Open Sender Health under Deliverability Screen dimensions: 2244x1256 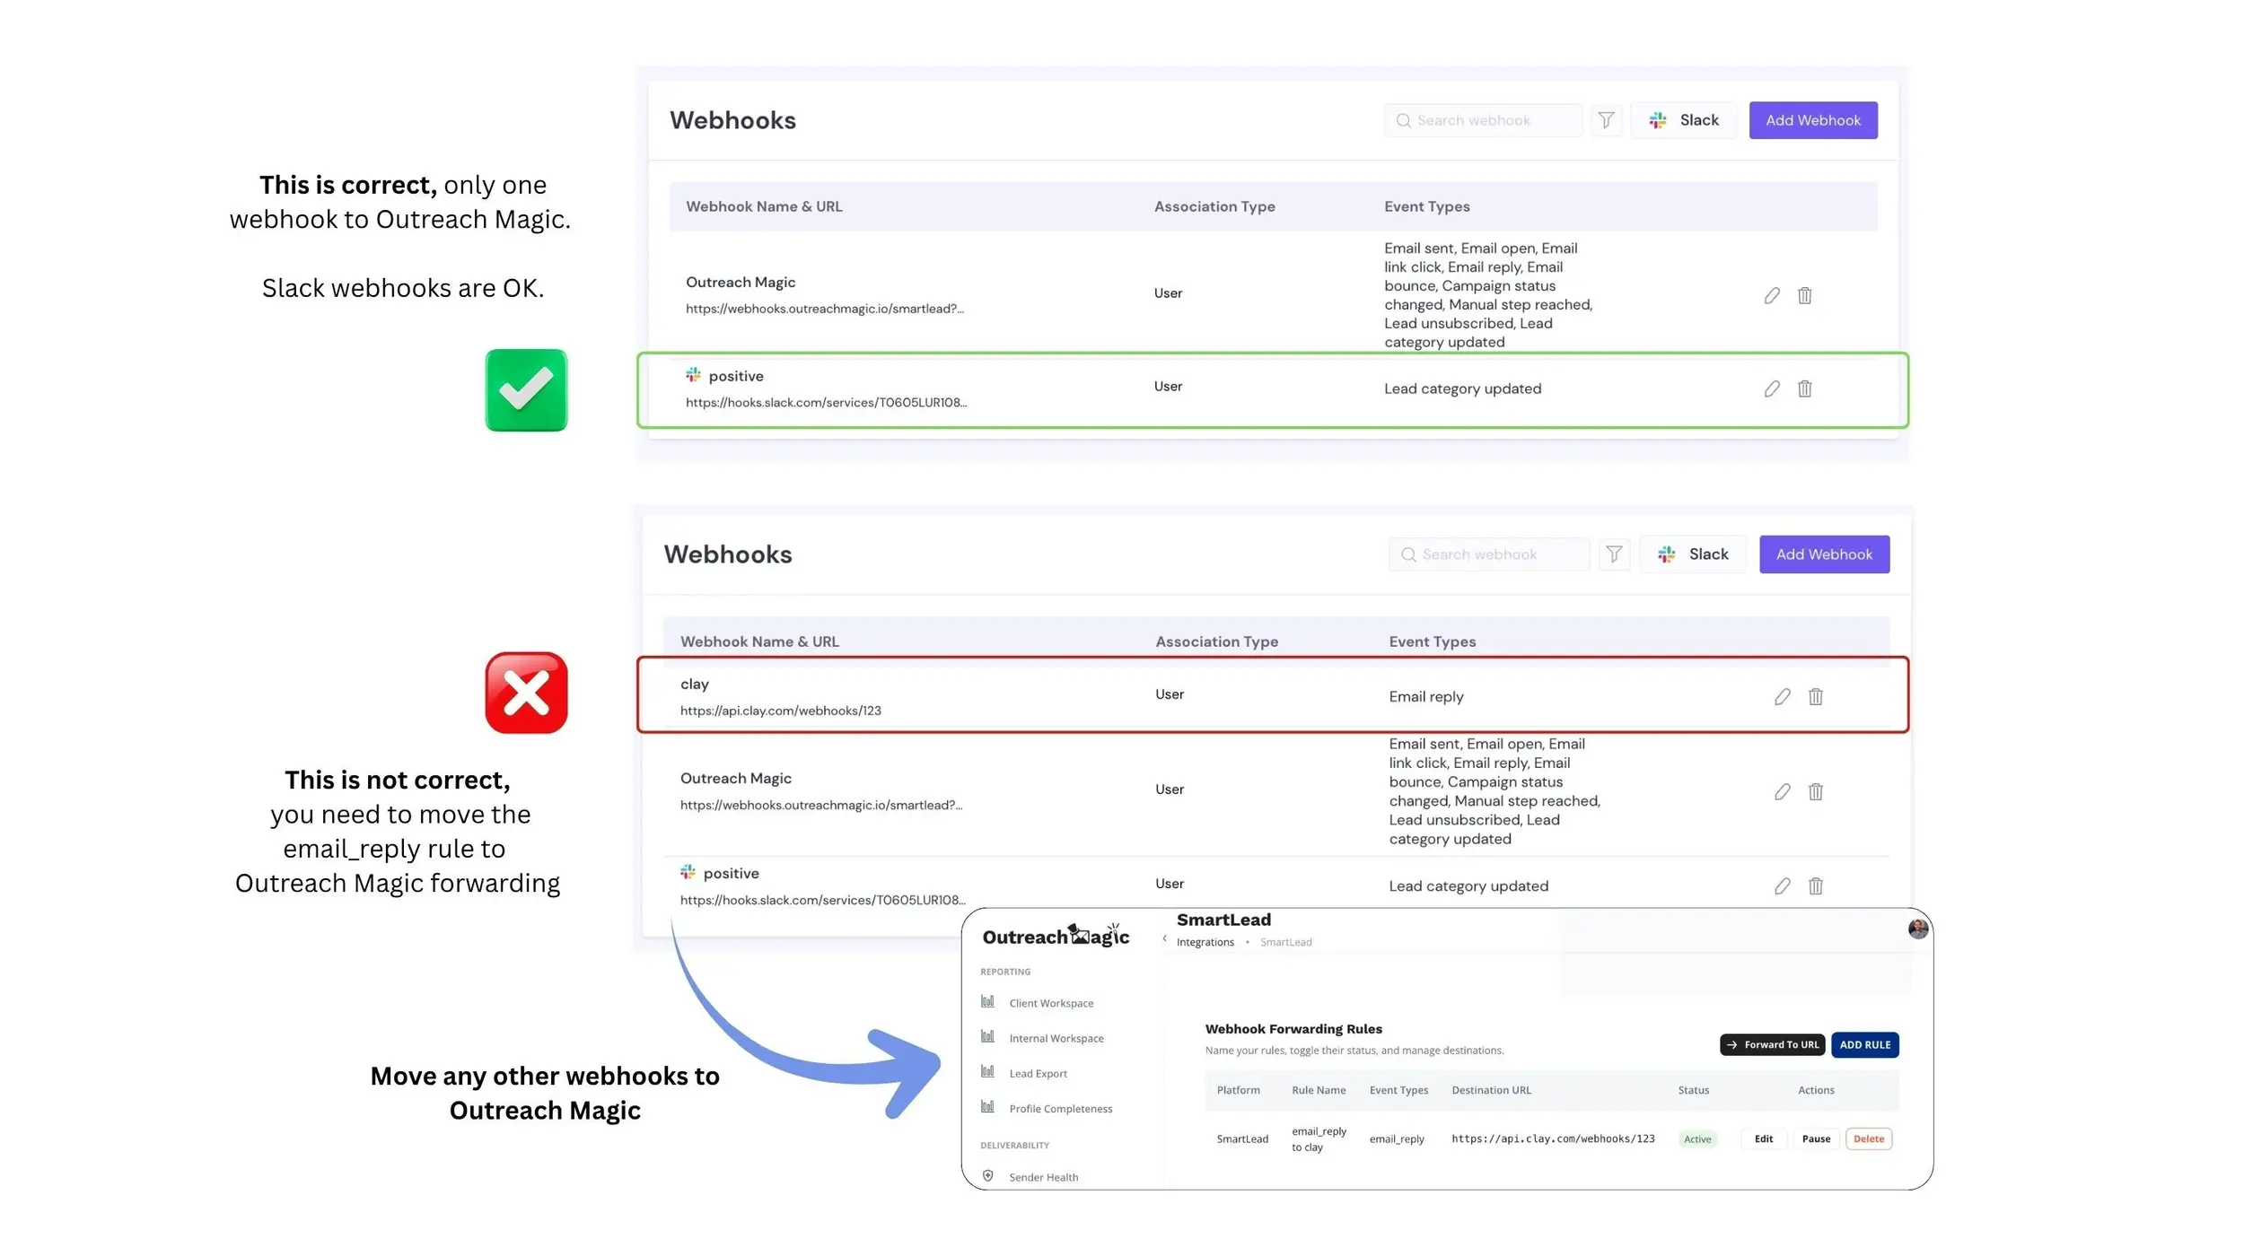(1044, 1176)
